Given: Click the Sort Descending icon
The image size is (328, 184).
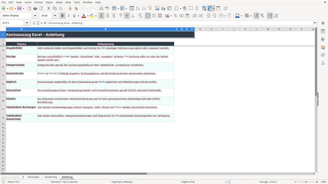Looking at the screenshot, I should coord(144,8).
